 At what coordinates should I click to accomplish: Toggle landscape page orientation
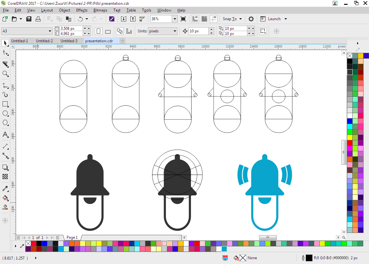[108, 31]
